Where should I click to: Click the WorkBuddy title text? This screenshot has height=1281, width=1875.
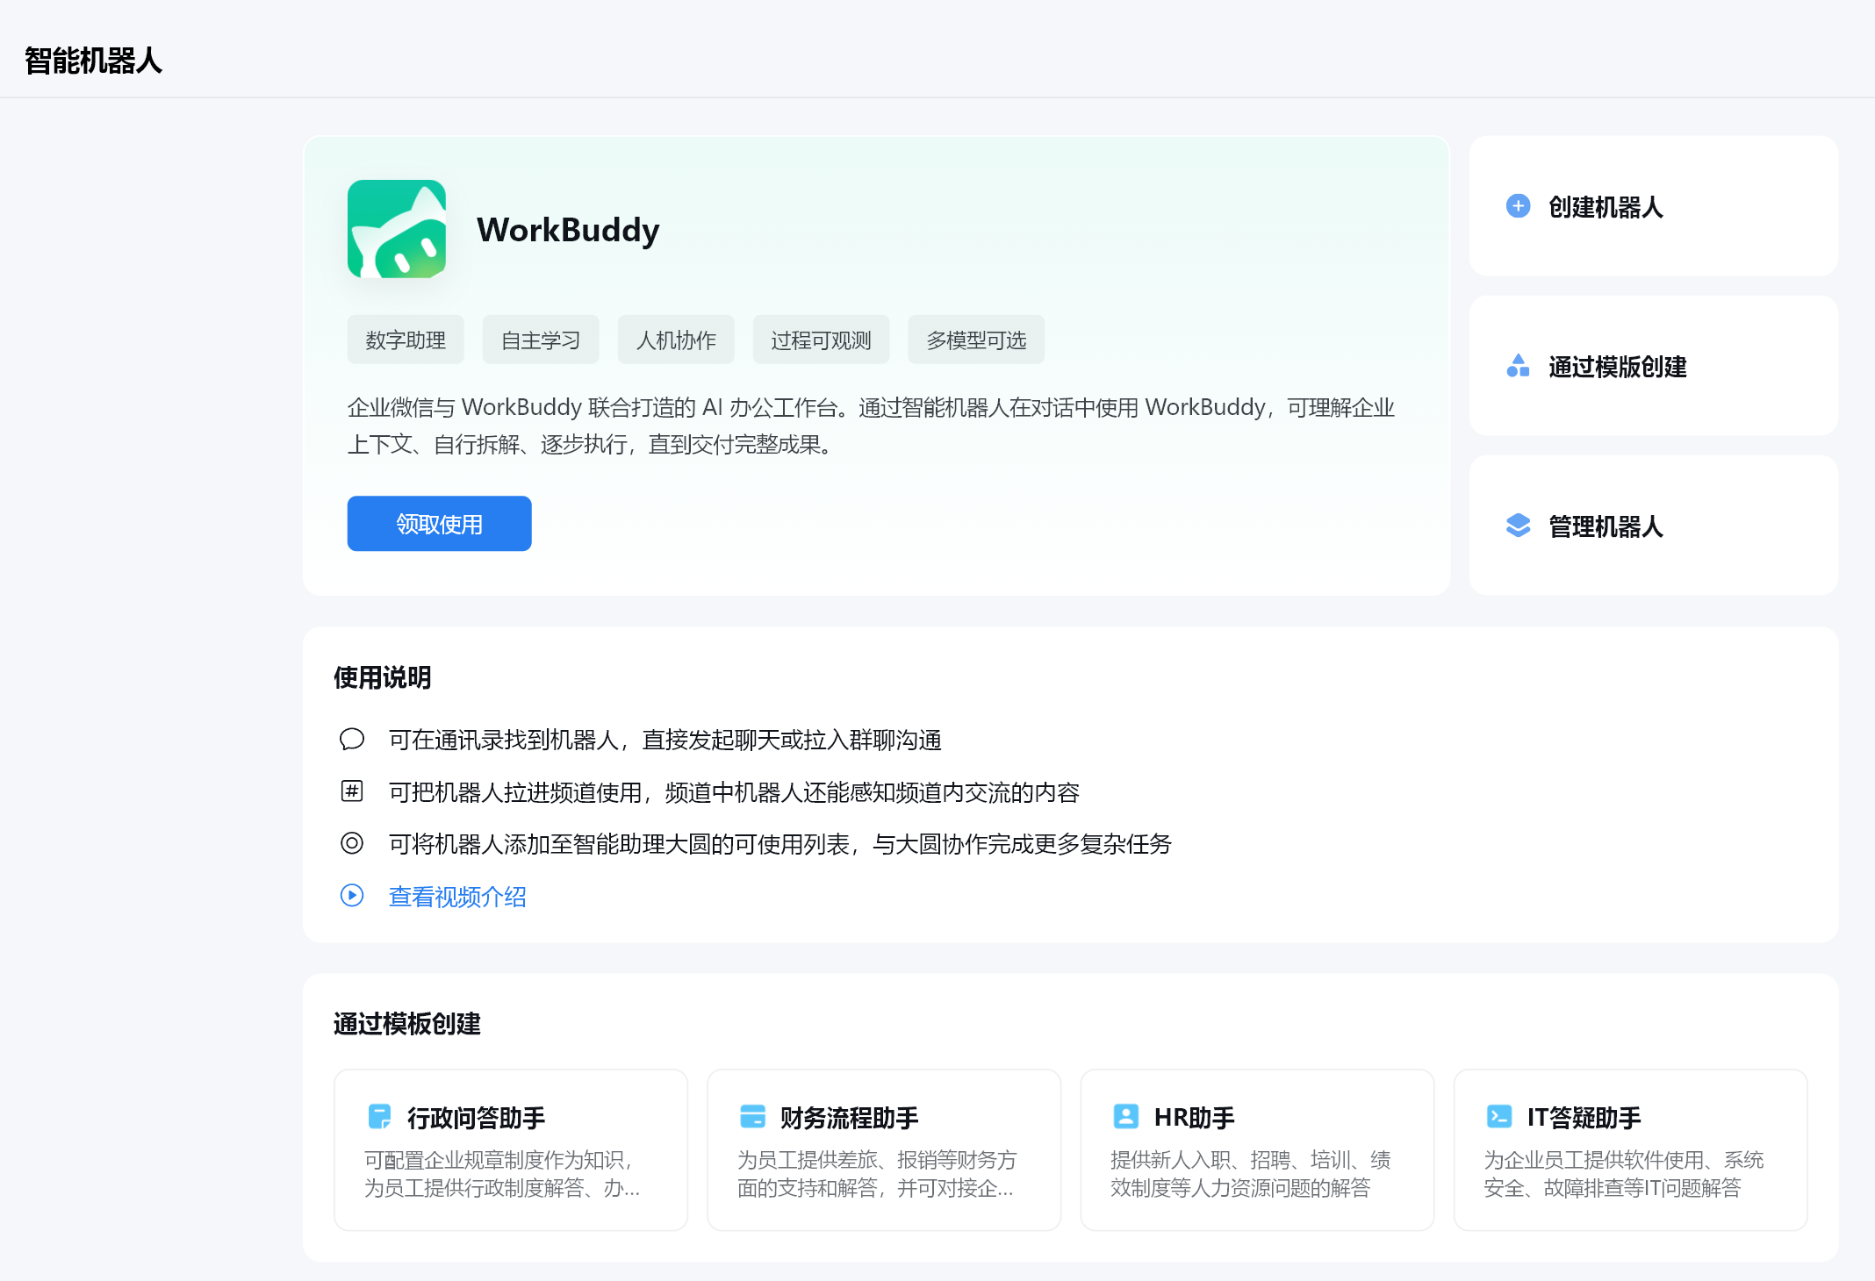pyautogui.click(x=568, y=231)
